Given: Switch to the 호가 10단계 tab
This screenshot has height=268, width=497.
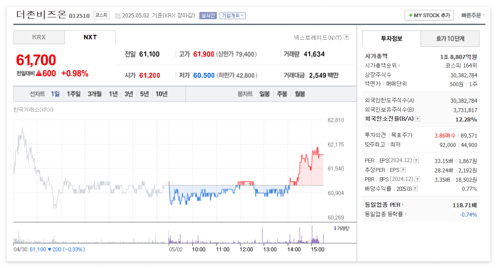Looking at the screenshot, I should (450, 39).
